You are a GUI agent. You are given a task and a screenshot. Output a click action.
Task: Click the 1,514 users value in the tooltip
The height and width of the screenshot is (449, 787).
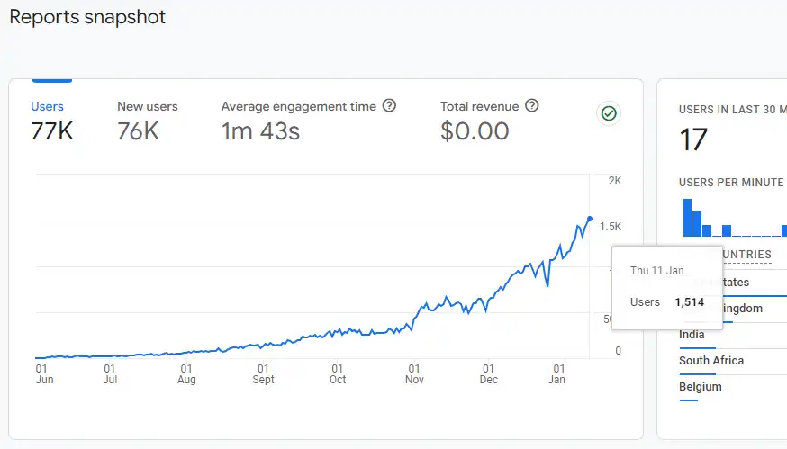[x=689, y=302]
